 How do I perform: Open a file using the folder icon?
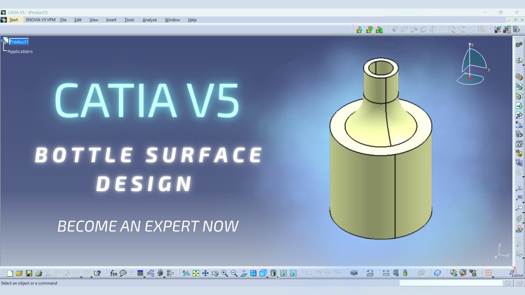[x=19, y=273]
